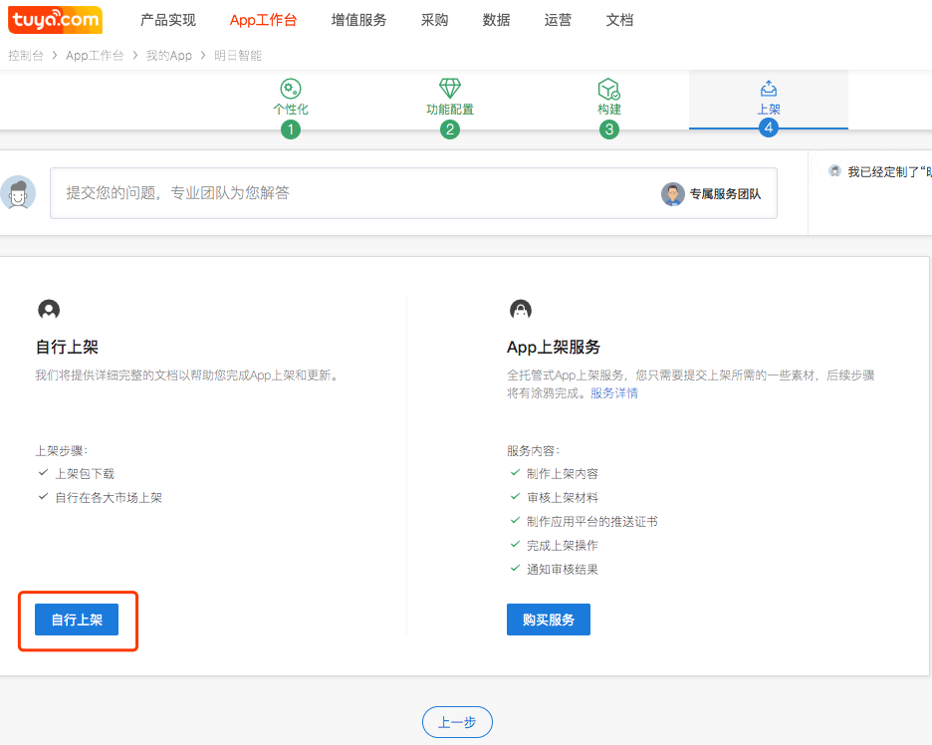Open the 文档 menu

pos(619,20)
